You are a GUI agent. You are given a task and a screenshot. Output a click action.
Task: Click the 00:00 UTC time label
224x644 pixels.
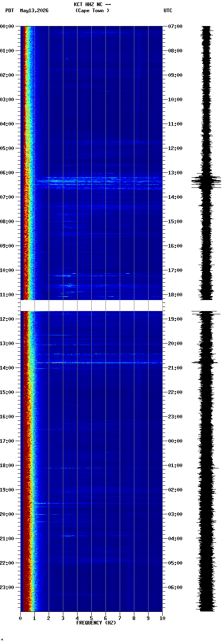click(175, 441)
